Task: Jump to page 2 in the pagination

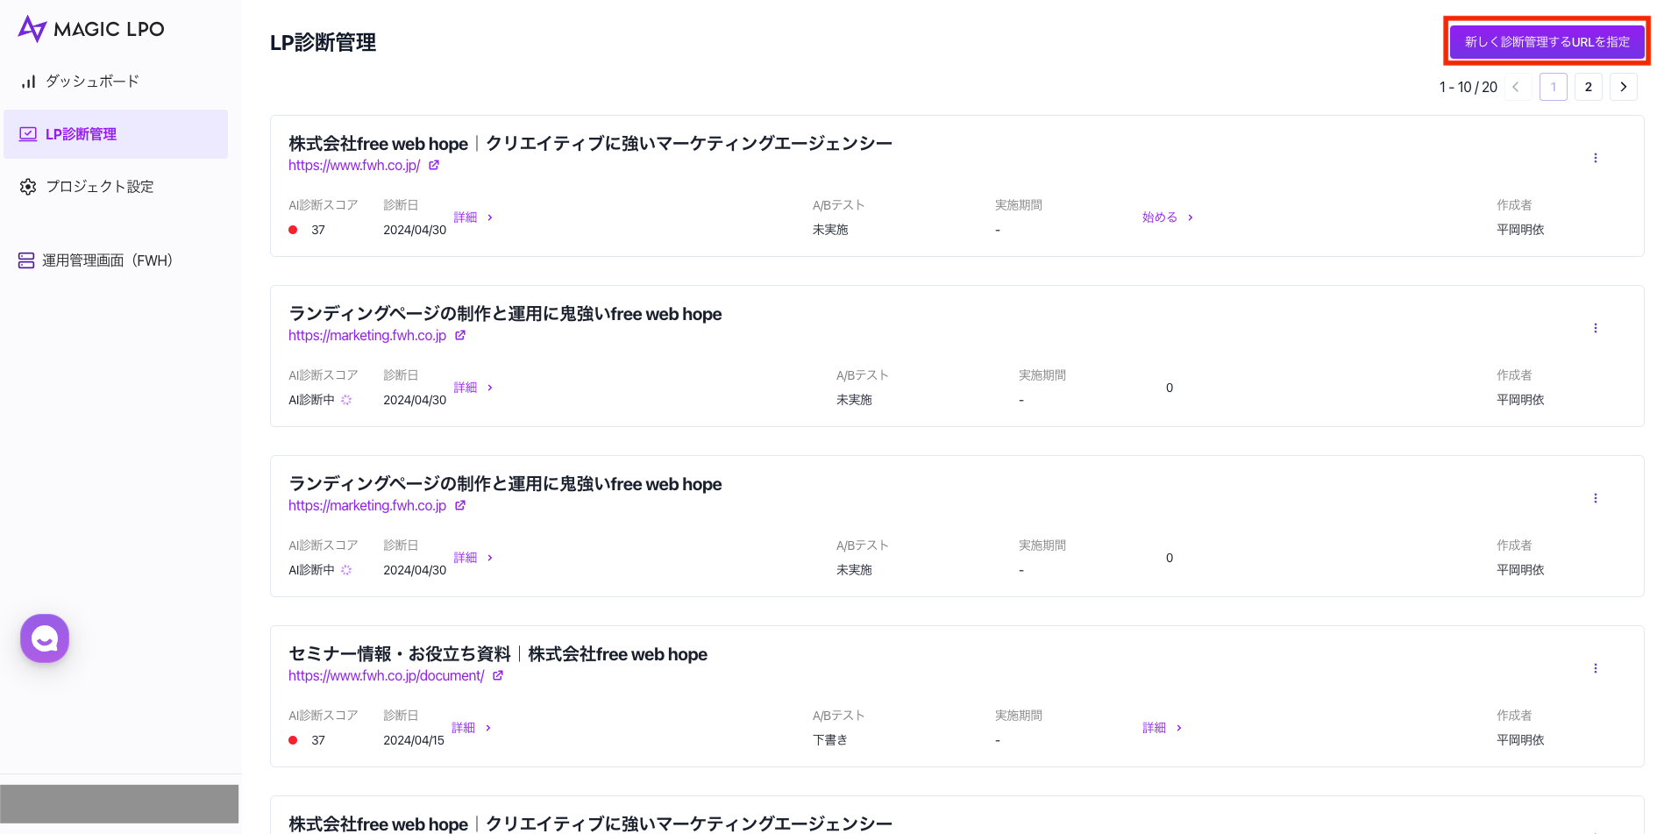Action: [x=1589, y=87]
